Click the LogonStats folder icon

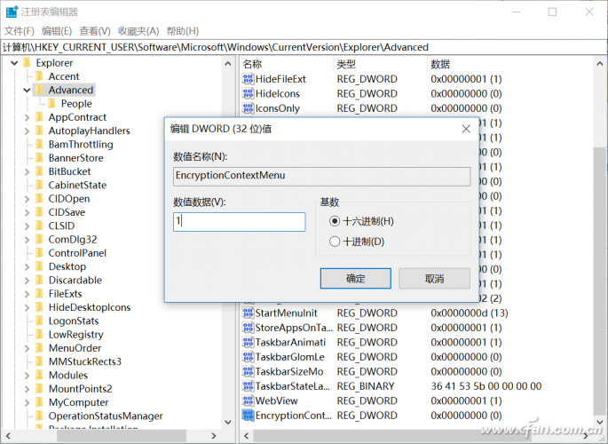coord(39,321)
